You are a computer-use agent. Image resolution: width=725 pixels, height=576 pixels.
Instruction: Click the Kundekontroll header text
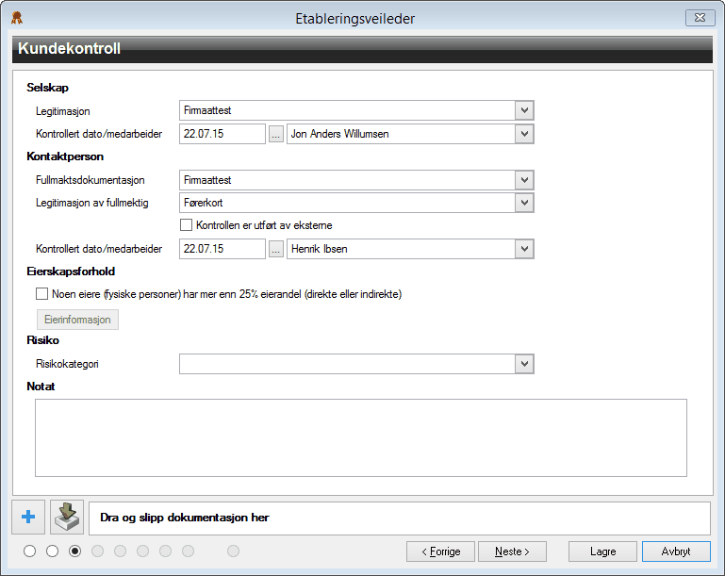(70, 48)
